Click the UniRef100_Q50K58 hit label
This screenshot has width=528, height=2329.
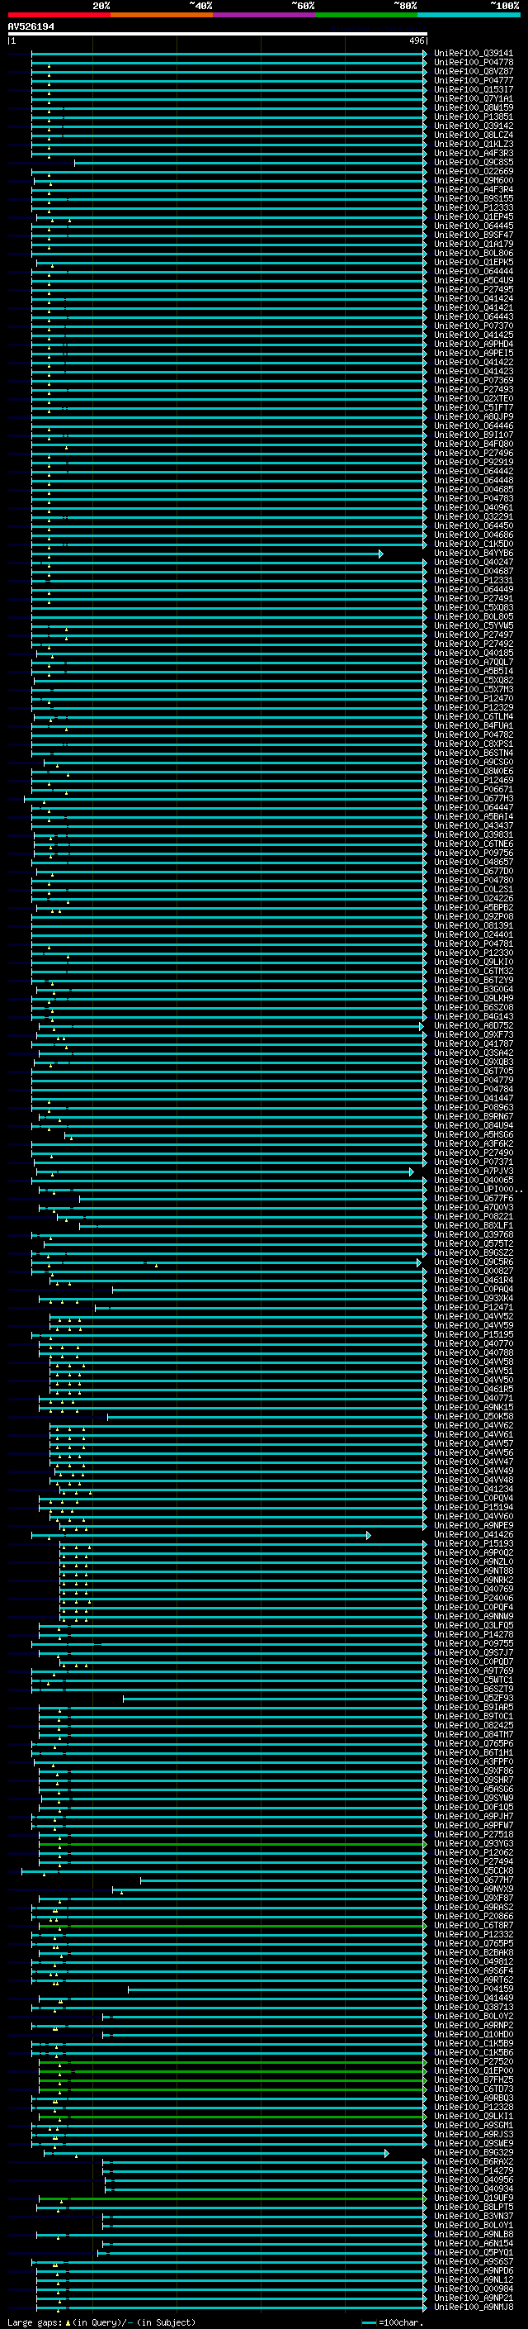pyautogui.click(x=473, y=1417)
